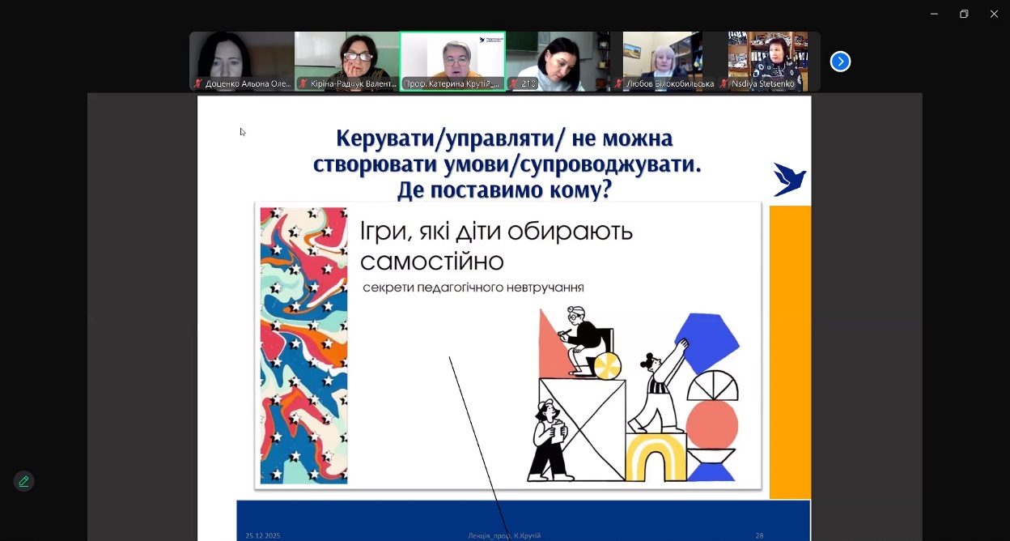Click heading 'Ігри, які діти обирають'
1010x541 pixels.
[496, 232]
